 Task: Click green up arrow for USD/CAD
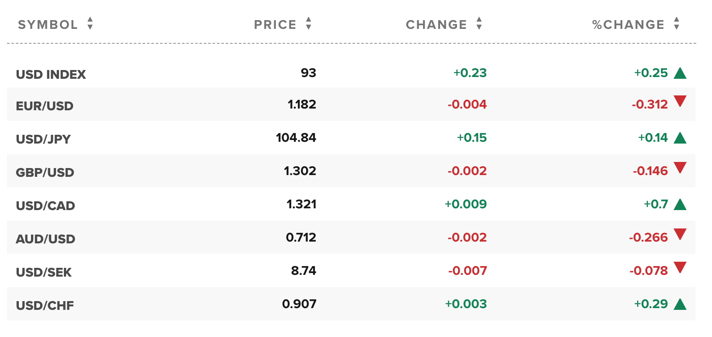(680, 204)
